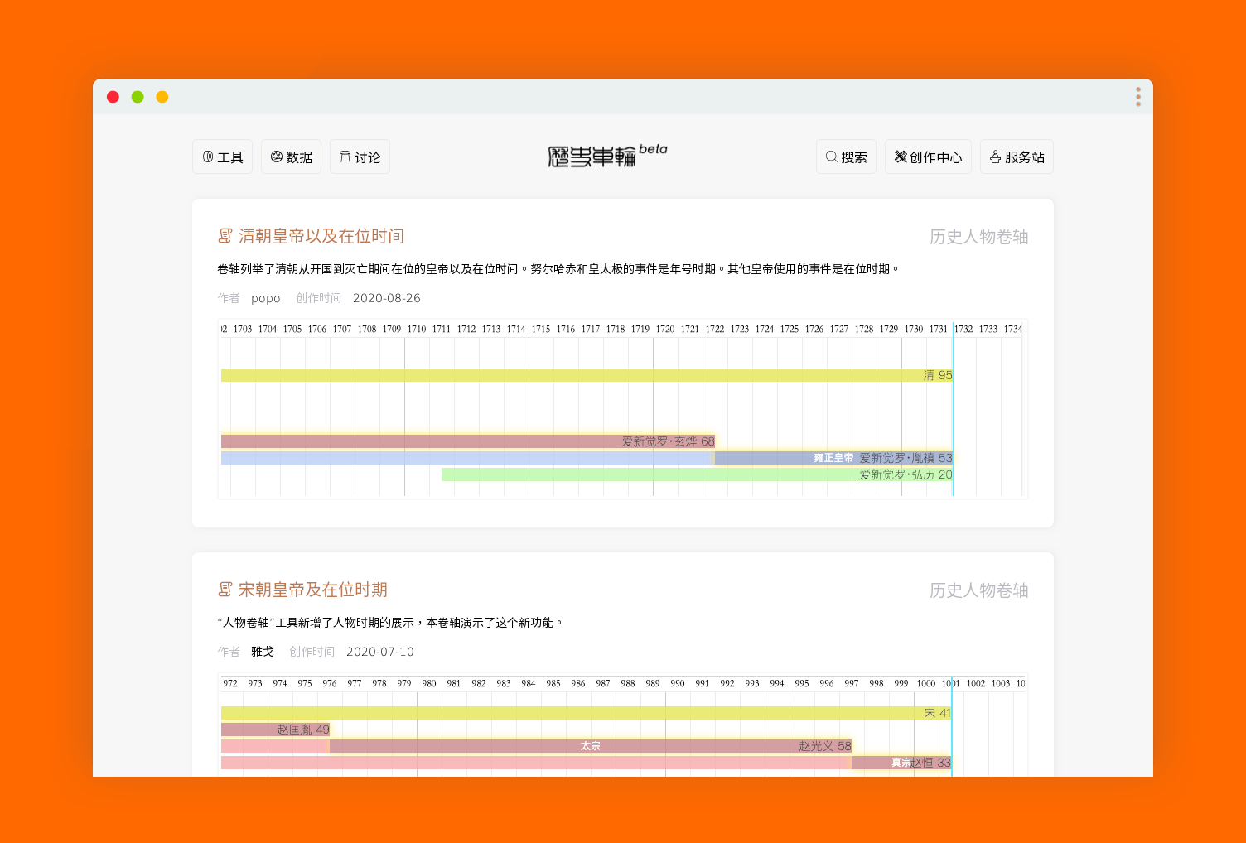Click the green window dot
The width and height of the screenshot is (1246, 843).
tap(138, 97)
